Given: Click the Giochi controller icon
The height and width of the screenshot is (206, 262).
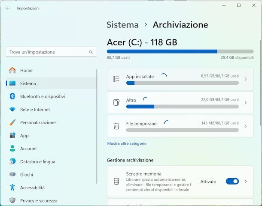Looking at the screenshot, I should click(x=12, y=175).
